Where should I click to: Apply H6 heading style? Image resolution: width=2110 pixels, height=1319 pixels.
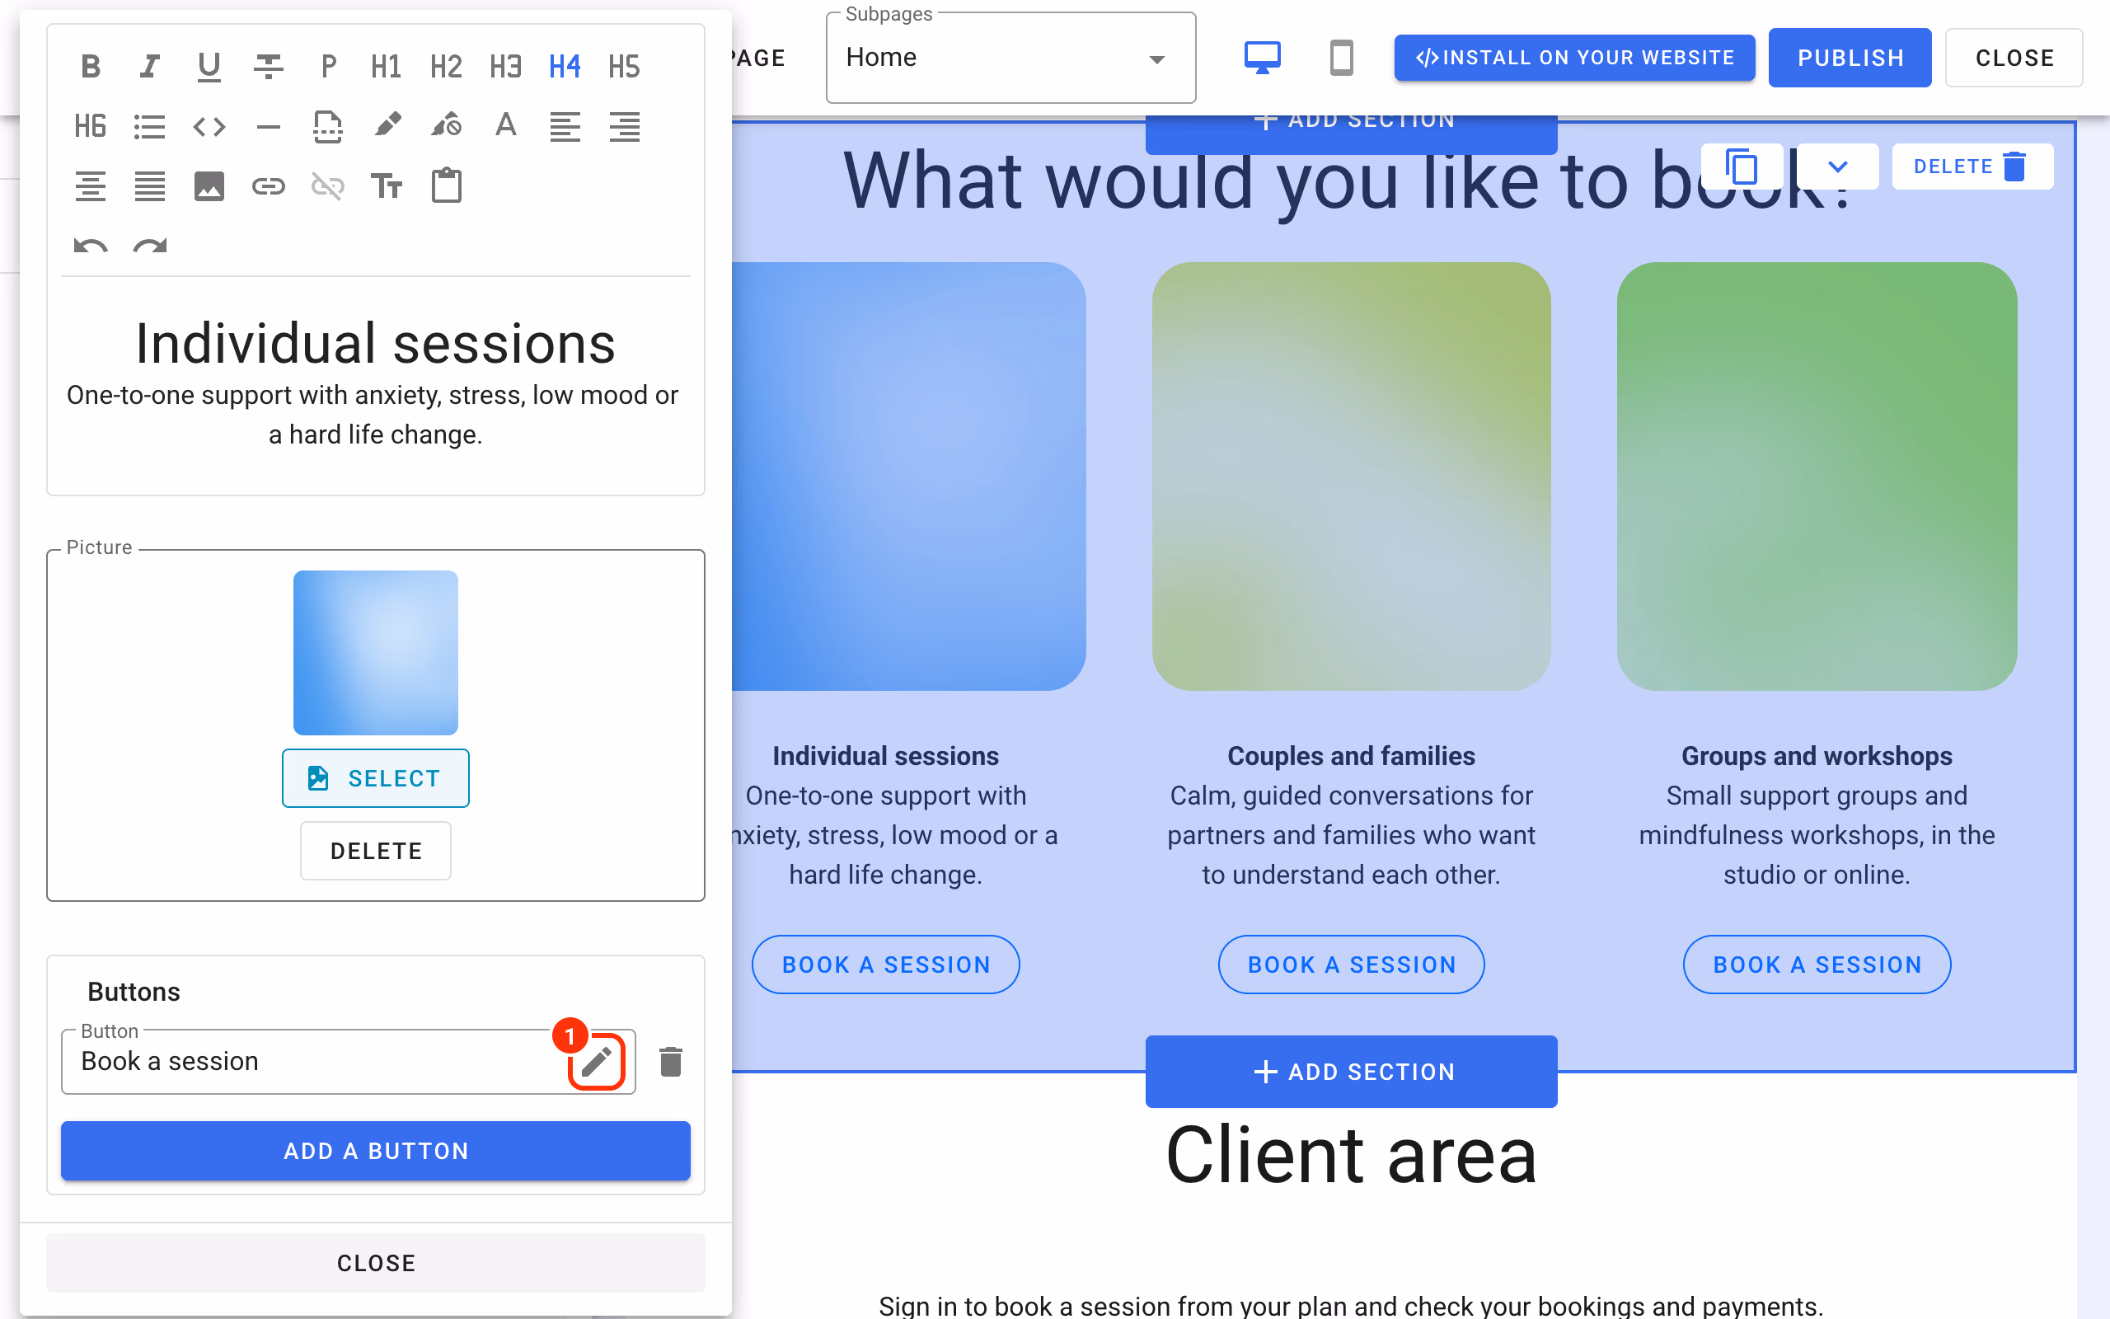91,126
